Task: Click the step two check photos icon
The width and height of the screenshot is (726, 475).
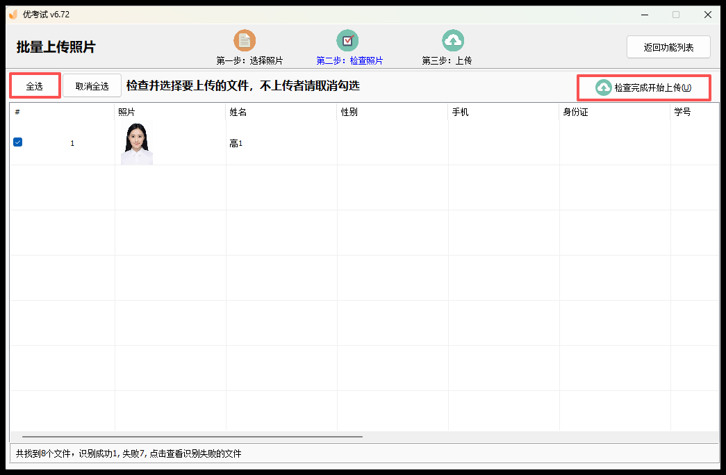Action: [x=348, y=41]
